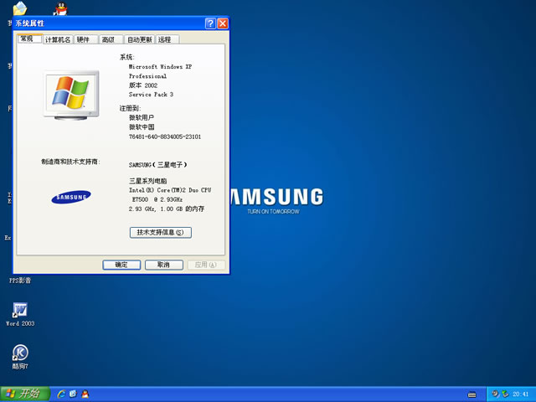The image size is (536, 402).
Task: Click the 技术支持信息 button
Action: tap(160, 232)
